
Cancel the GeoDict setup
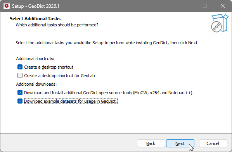pos(213,143)
